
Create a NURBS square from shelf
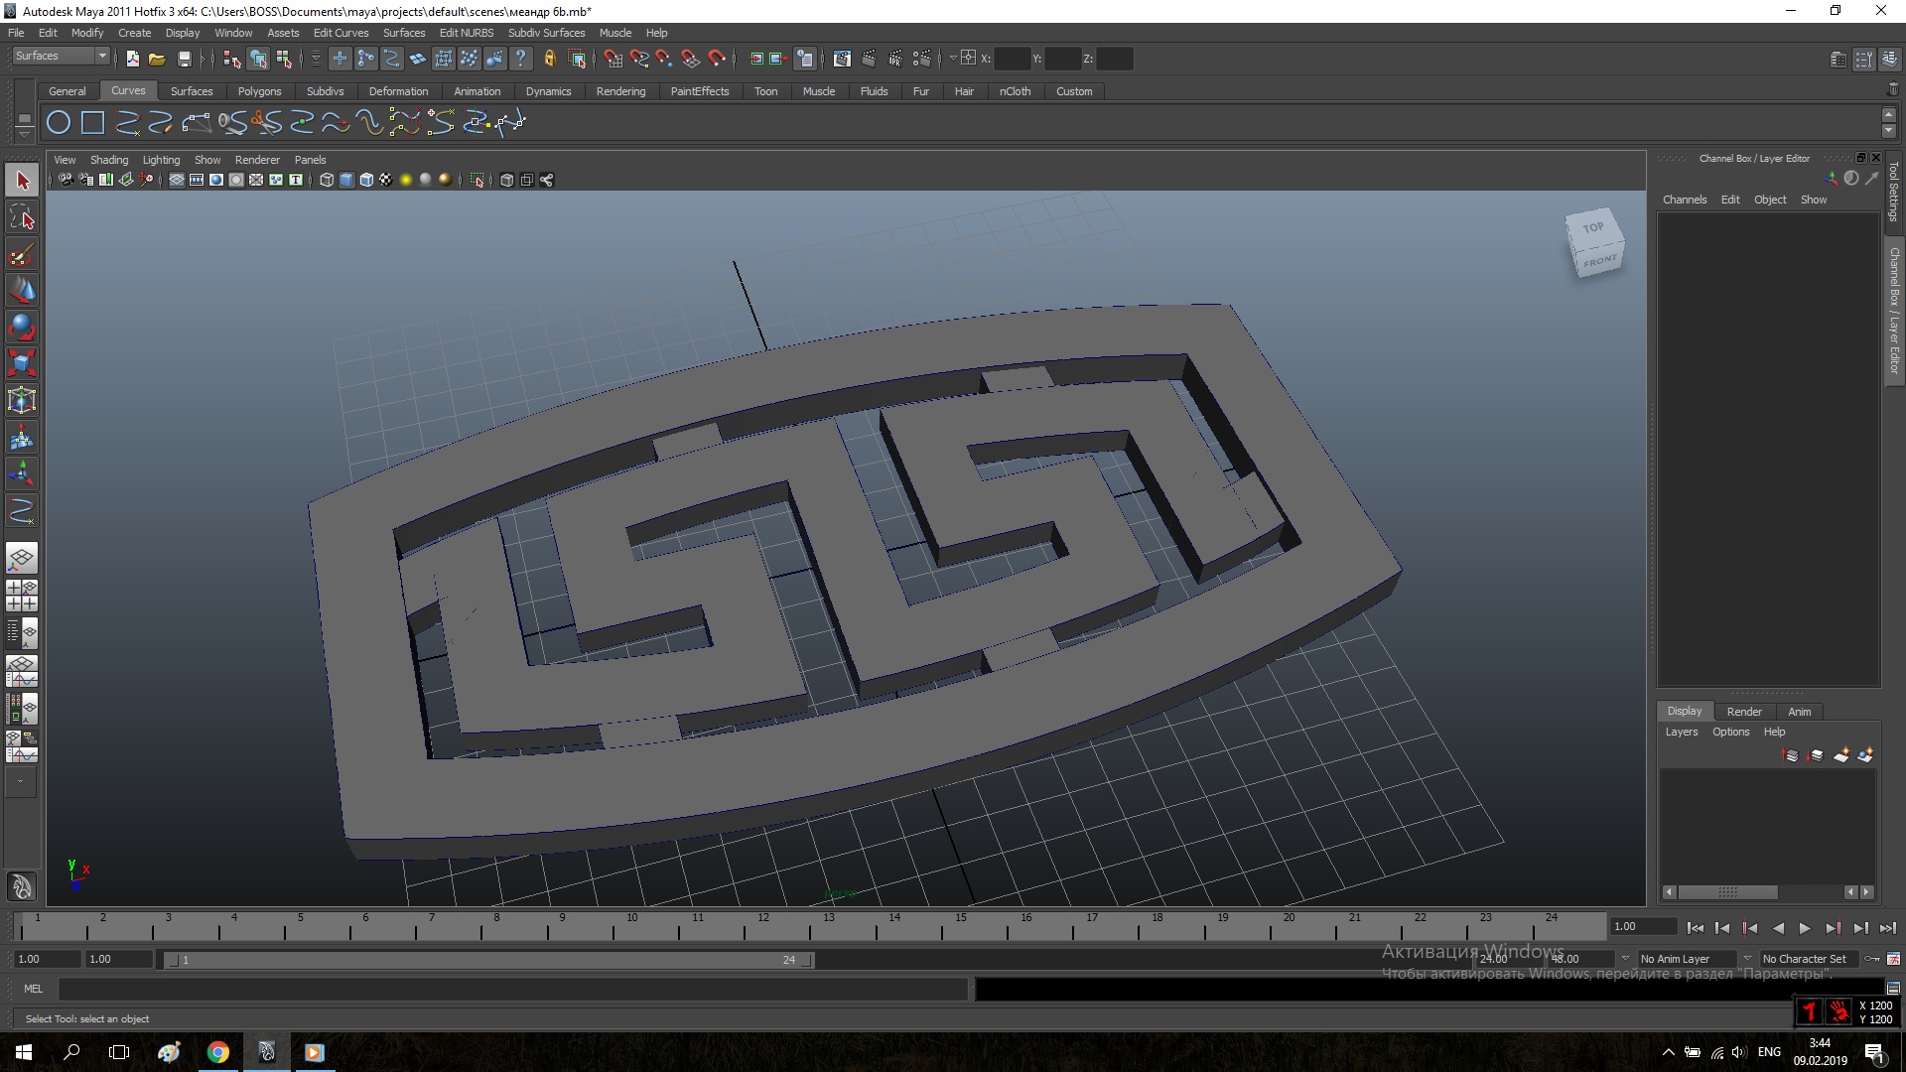click(93, 123)
